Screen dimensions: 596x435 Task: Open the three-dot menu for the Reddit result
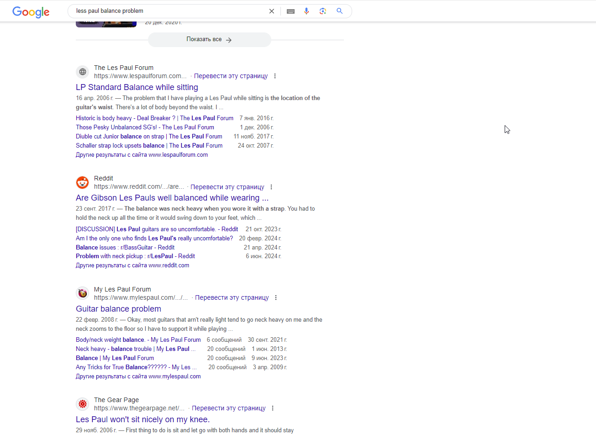pyautogui.click(x=271, y=187)
